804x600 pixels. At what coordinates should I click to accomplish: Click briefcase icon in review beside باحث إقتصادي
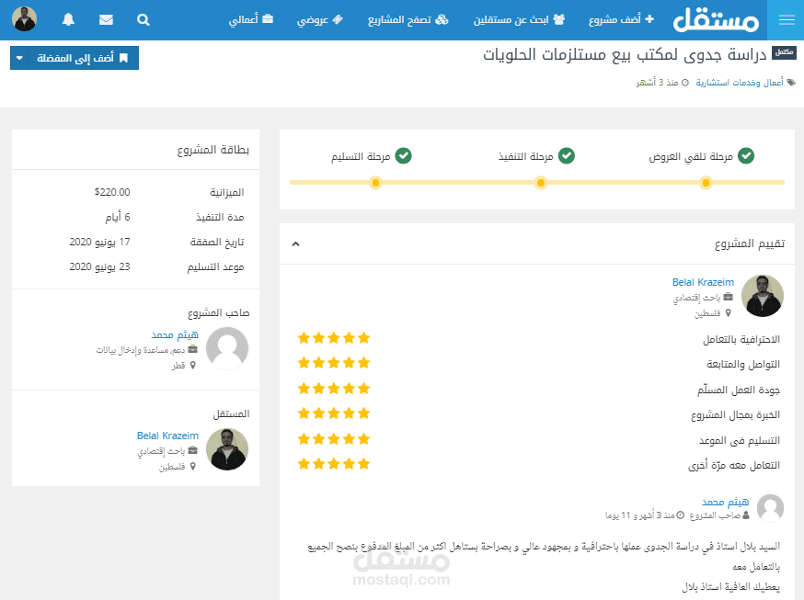coord(729,297)
